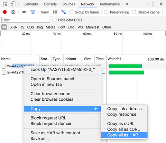Expand the hidden tabs chevron

click(x=127, y=4)
